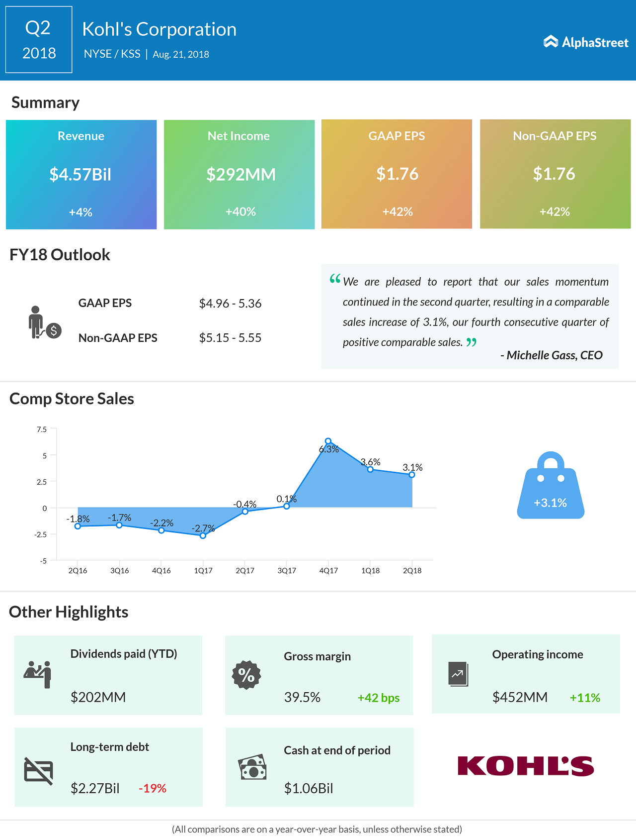Click the AlphaStreet logo

tap(586, 42)
